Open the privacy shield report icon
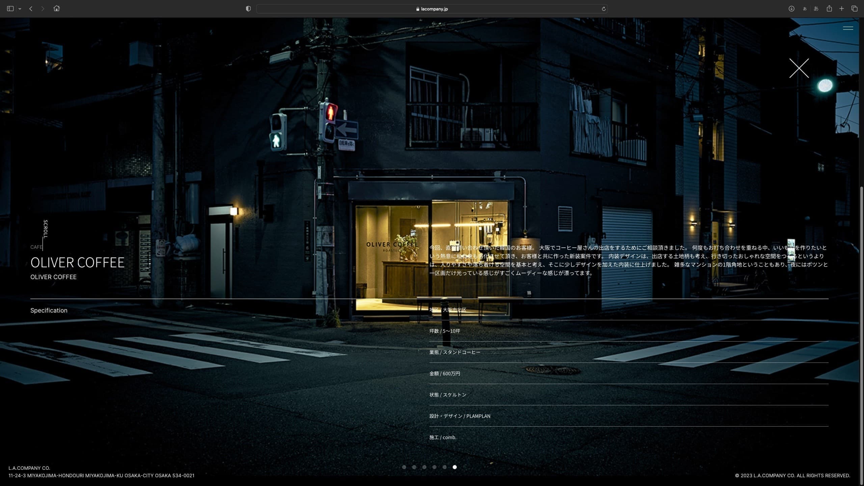 click(248, 9)
